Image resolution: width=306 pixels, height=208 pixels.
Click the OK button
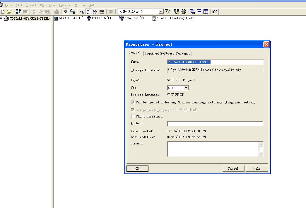tap(137, 168)
